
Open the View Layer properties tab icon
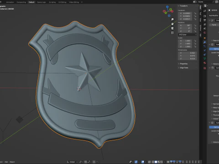(205, 24)
